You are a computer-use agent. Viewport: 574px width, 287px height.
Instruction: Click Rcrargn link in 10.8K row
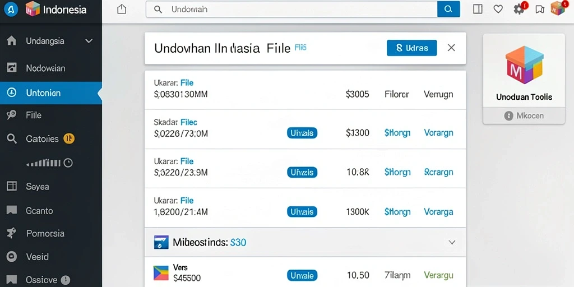[438, 172]
